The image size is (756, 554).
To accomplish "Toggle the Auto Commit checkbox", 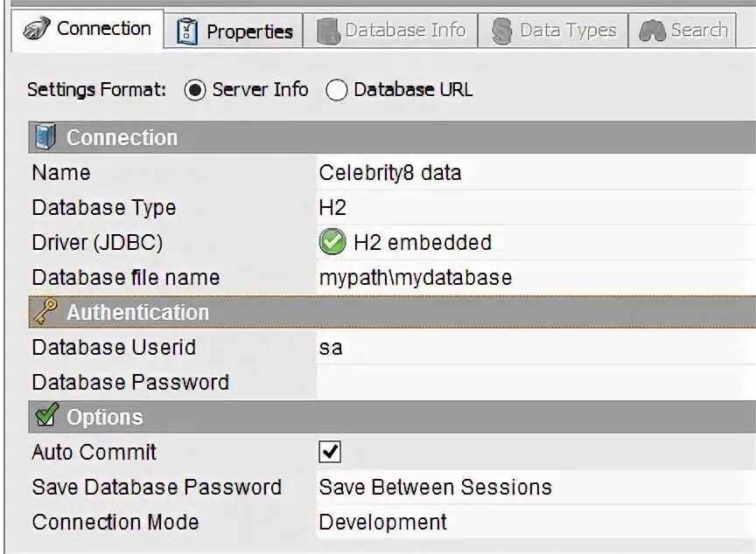I will (330, 452).
